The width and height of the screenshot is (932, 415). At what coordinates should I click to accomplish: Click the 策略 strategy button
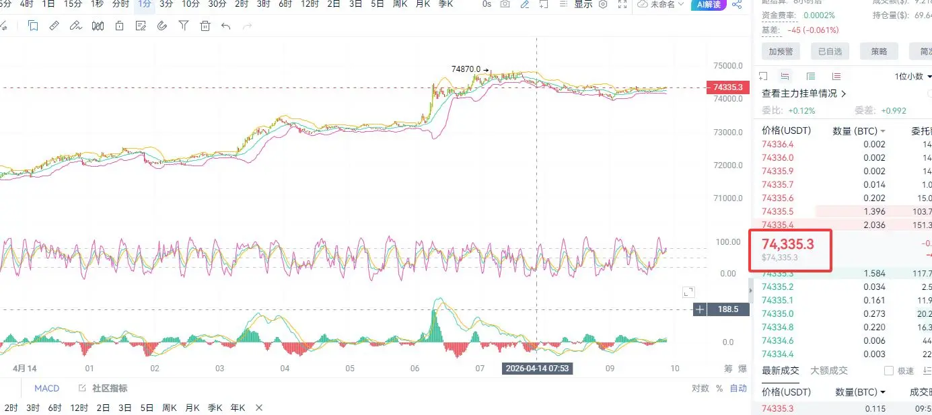tap(879, 51)
